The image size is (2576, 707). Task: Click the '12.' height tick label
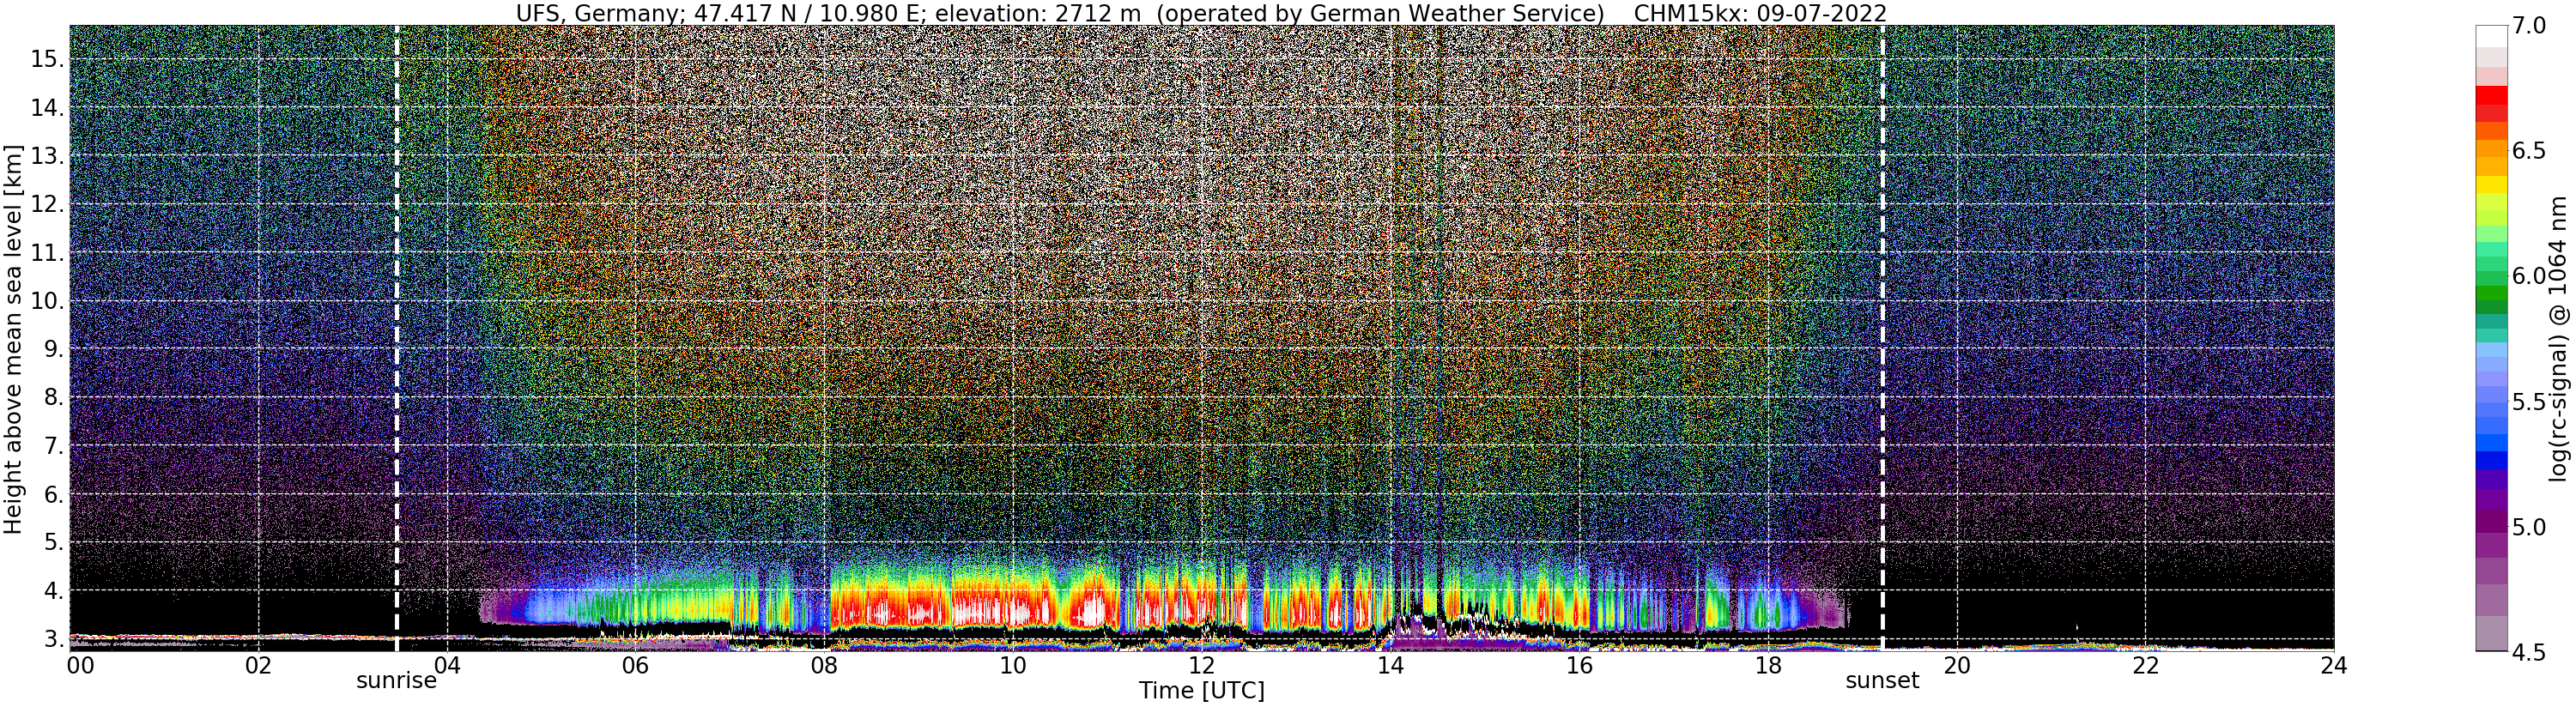[x=47, y=204]
